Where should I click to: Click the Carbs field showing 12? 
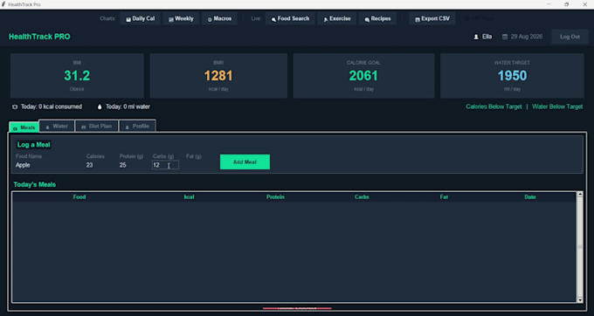click(165, 165)
